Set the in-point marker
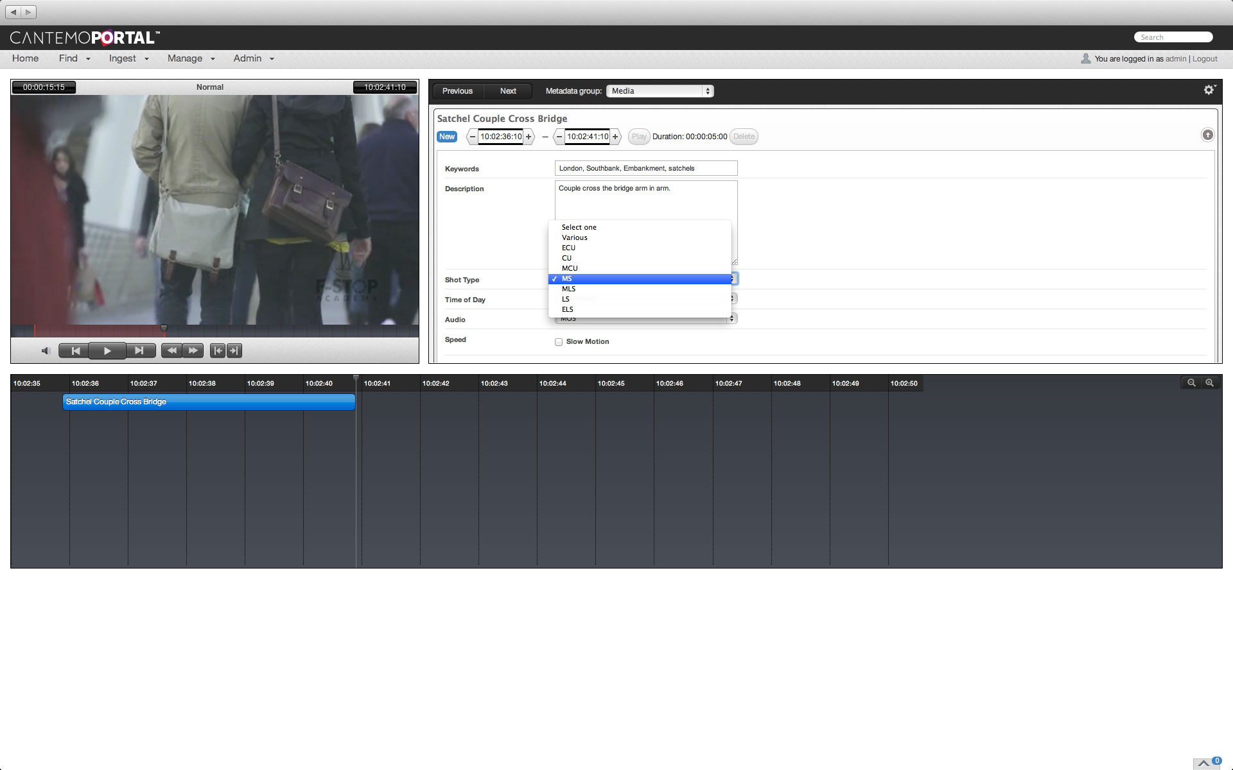This screenshot has width=1233, height=770. pyautogui.click(x=218, y=350)
